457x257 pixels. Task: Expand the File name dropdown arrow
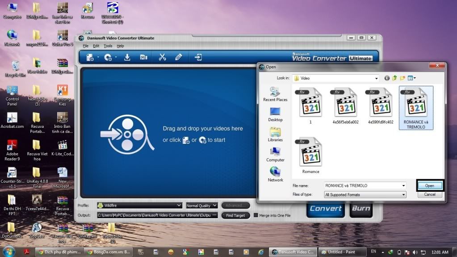pos(403,185)
